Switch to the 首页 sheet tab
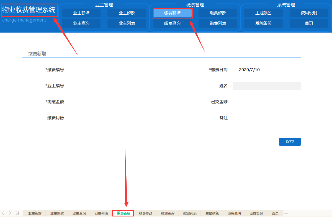Screen dimensions: 332x217 click(275, 213)
